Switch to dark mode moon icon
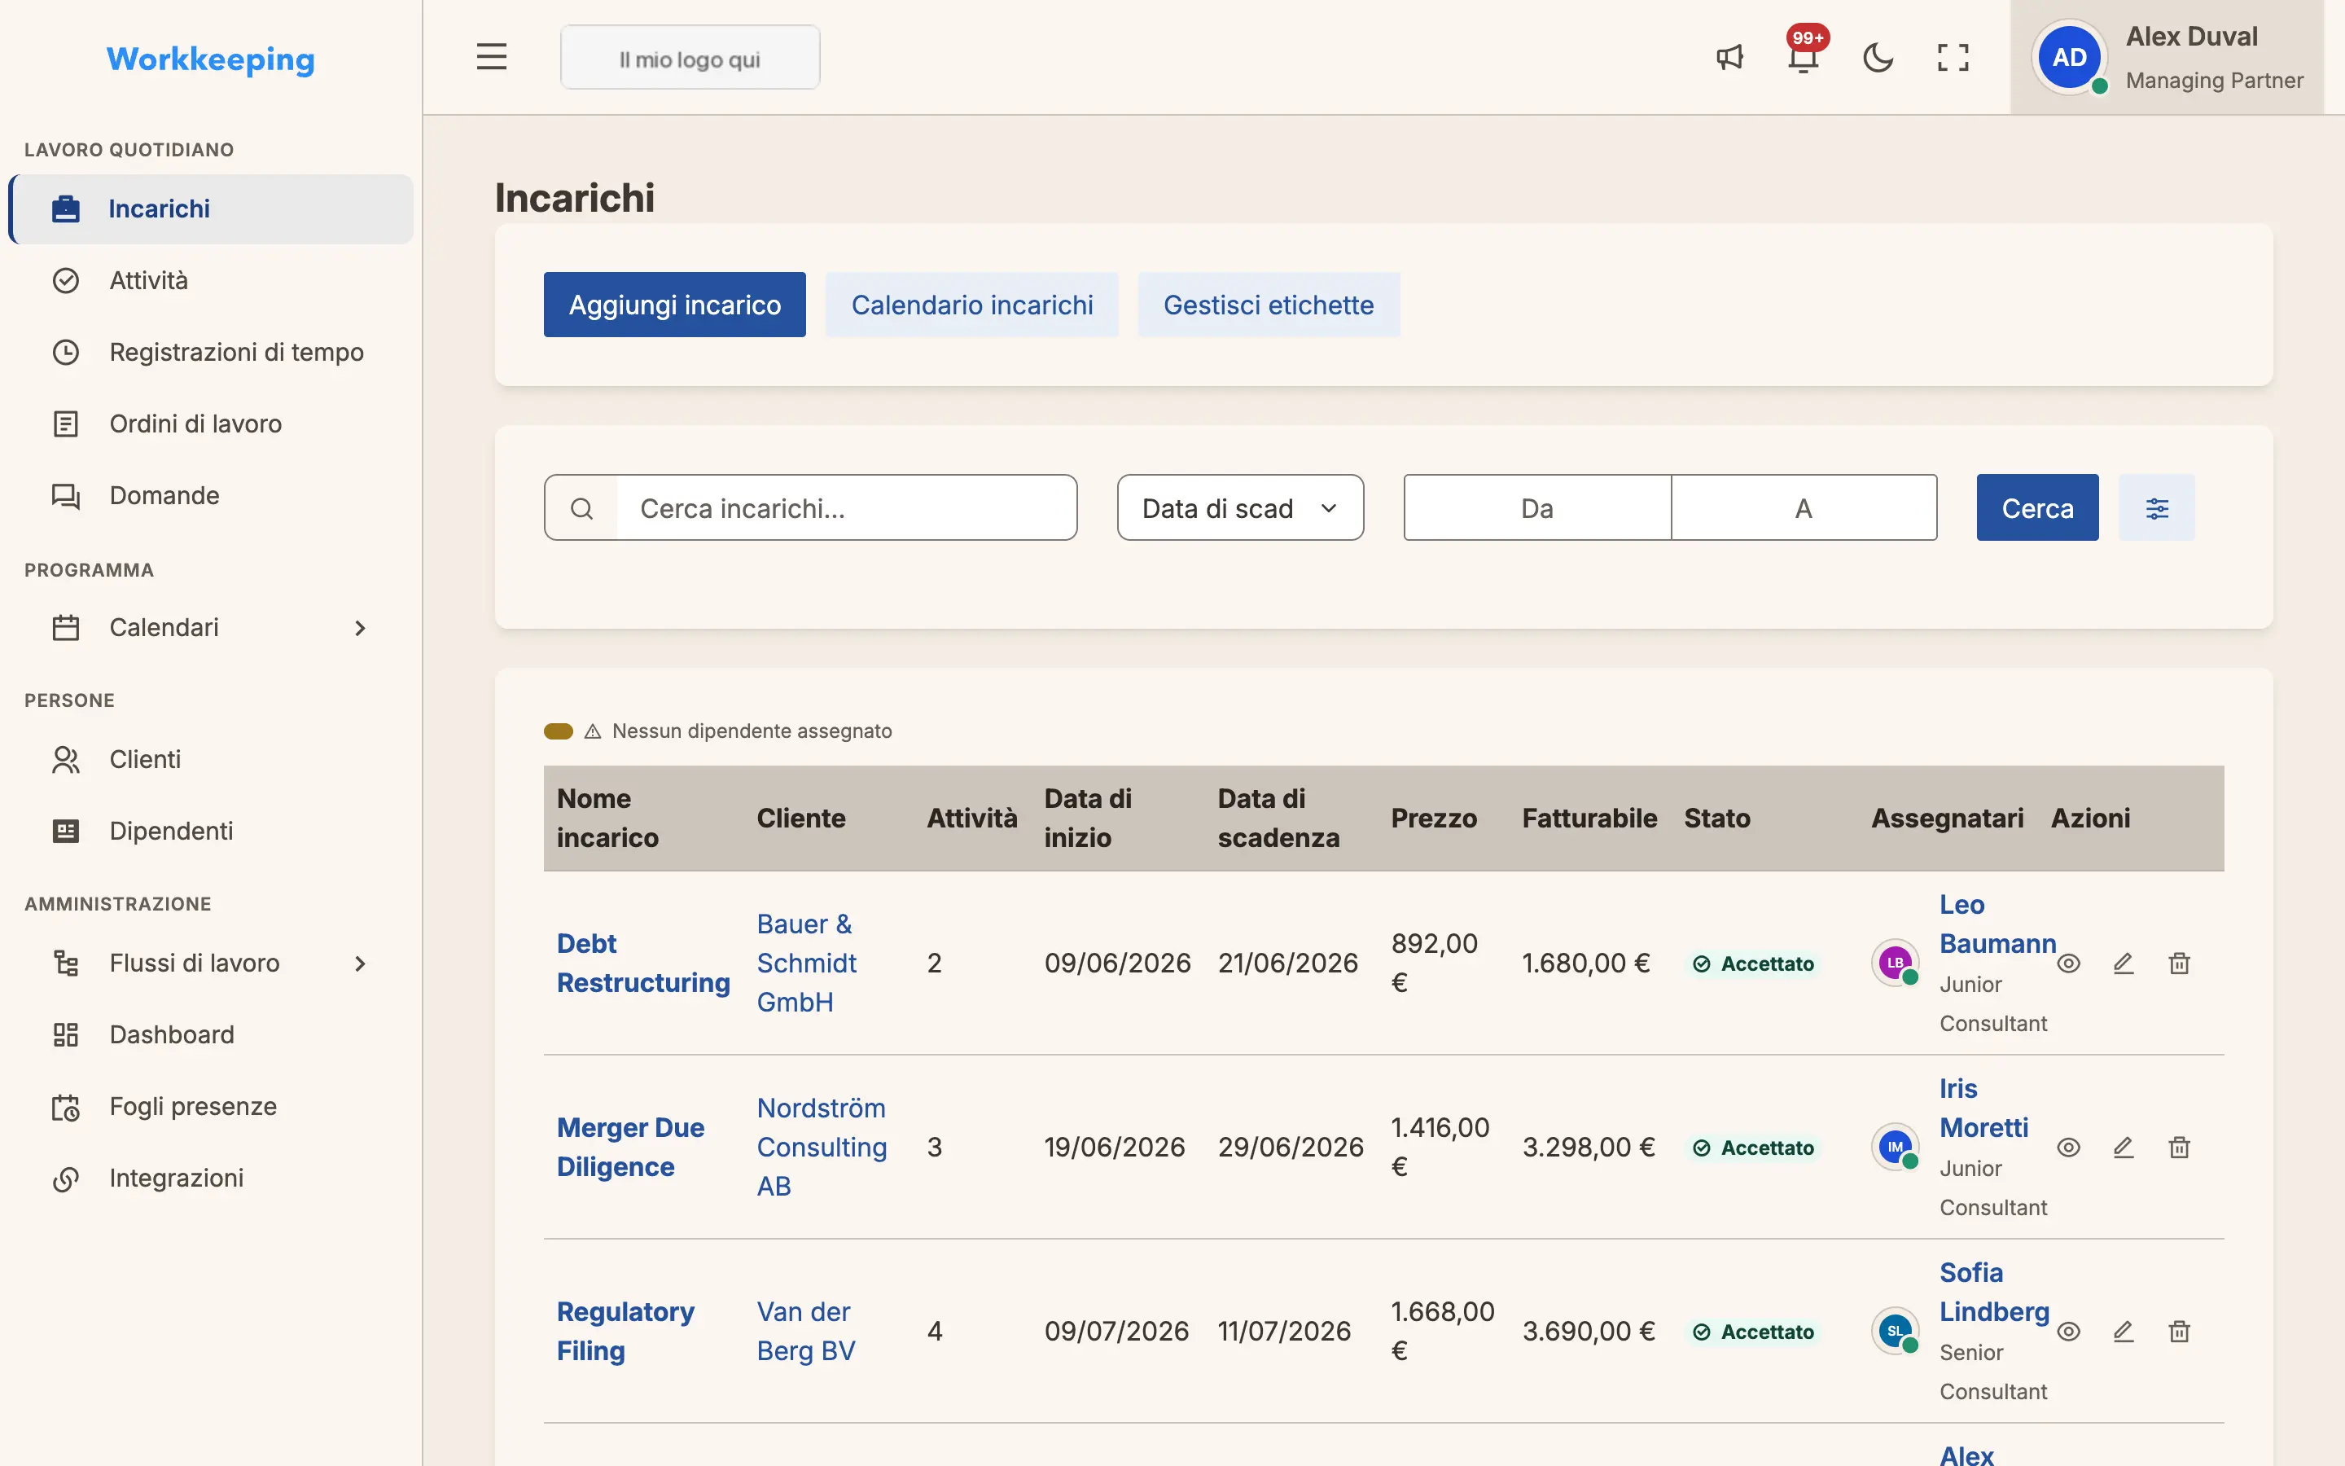The image size is (2345, 1466). pyautogui.click(x=1878, y=57)
